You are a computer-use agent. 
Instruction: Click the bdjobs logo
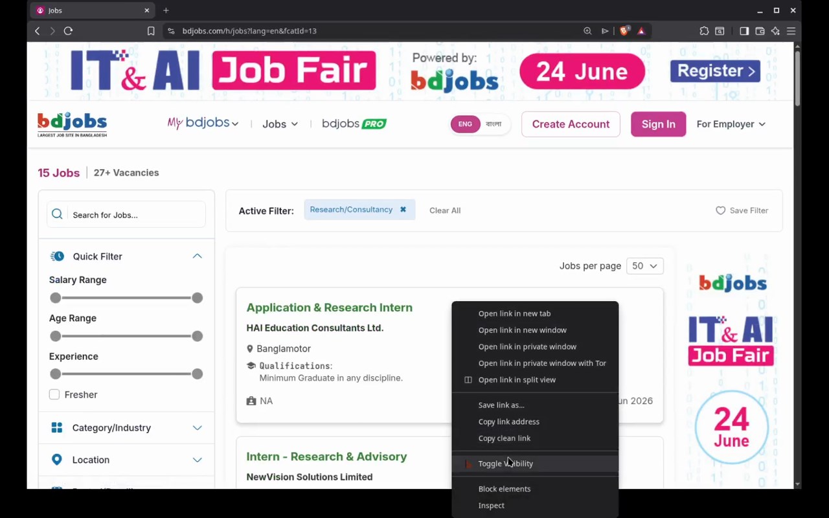pyautogui.click(x=72, y=124)
